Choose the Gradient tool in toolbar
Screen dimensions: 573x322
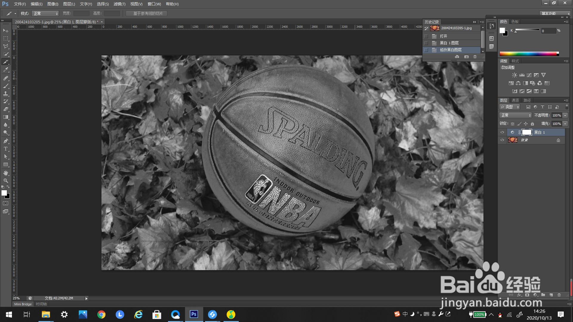click(x=6, y=117)
